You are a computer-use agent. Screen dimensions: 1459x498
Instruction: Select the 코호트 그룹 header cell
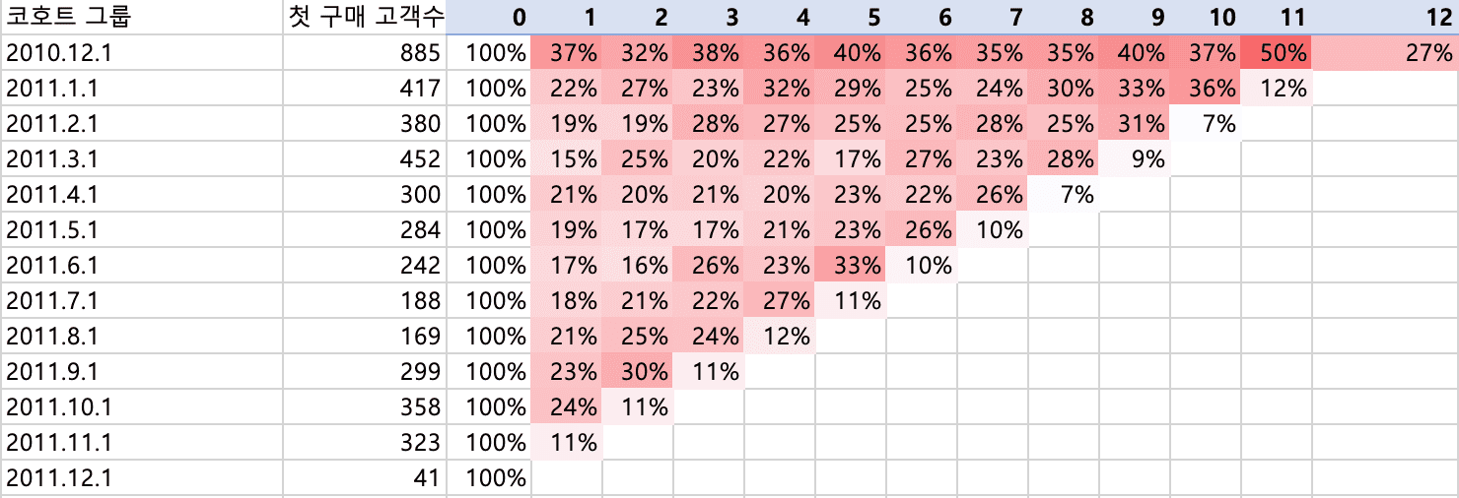(x=142, y=17)
